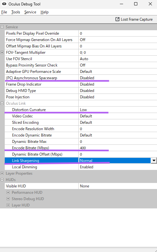Change Local Dimming Enabled value
Viewport: 157px width, 252px height.
point(118,167)
